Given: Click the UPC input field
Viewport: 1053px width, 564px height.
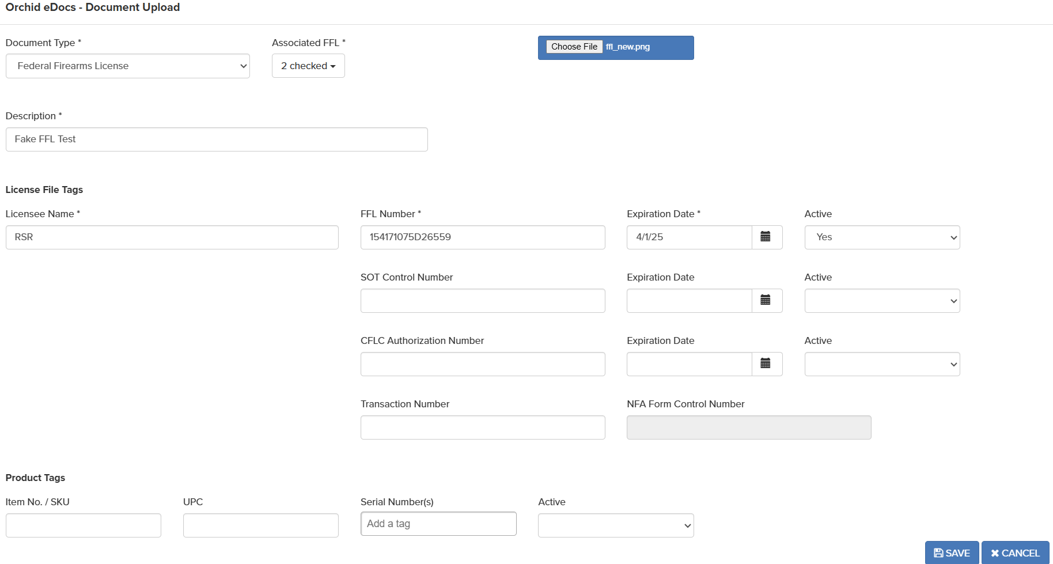Looking at the screenshot, I should 260,525.
